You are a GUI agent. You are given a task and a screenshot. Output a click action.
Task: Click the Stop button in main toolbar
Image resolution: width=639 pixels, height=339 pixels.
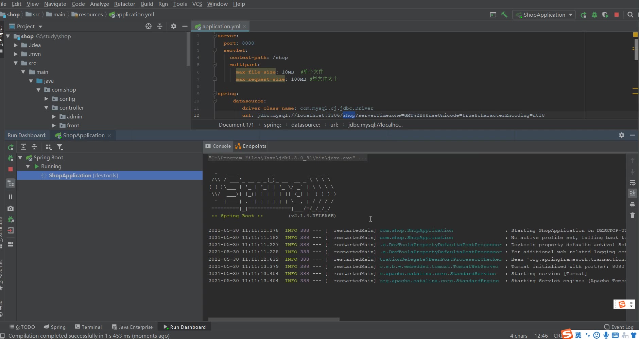[617, 15]
